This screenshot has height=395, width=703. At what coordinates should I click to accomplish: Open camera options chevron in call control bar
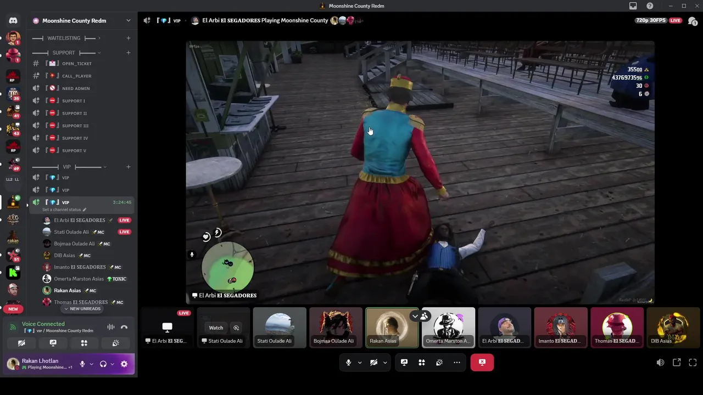pyautogui.click(x=385, y=363)
